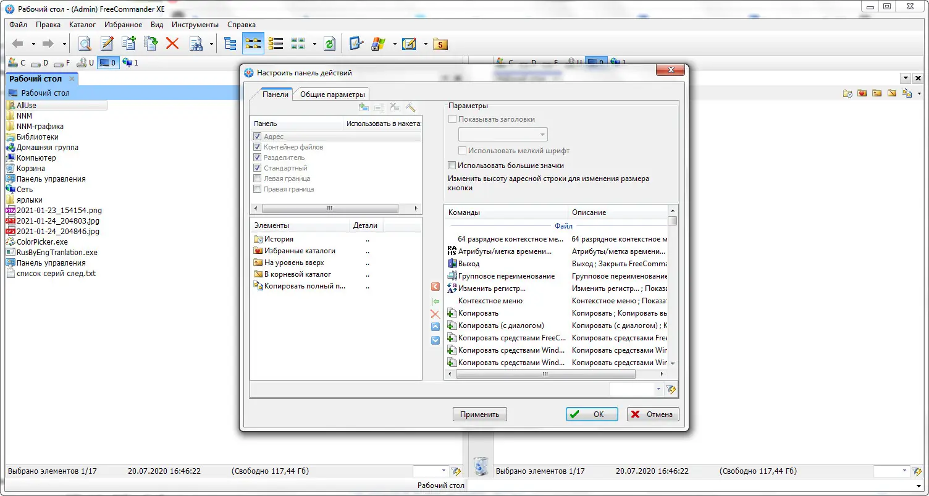Click the green Refresh toolbar icon

(329, 44)
